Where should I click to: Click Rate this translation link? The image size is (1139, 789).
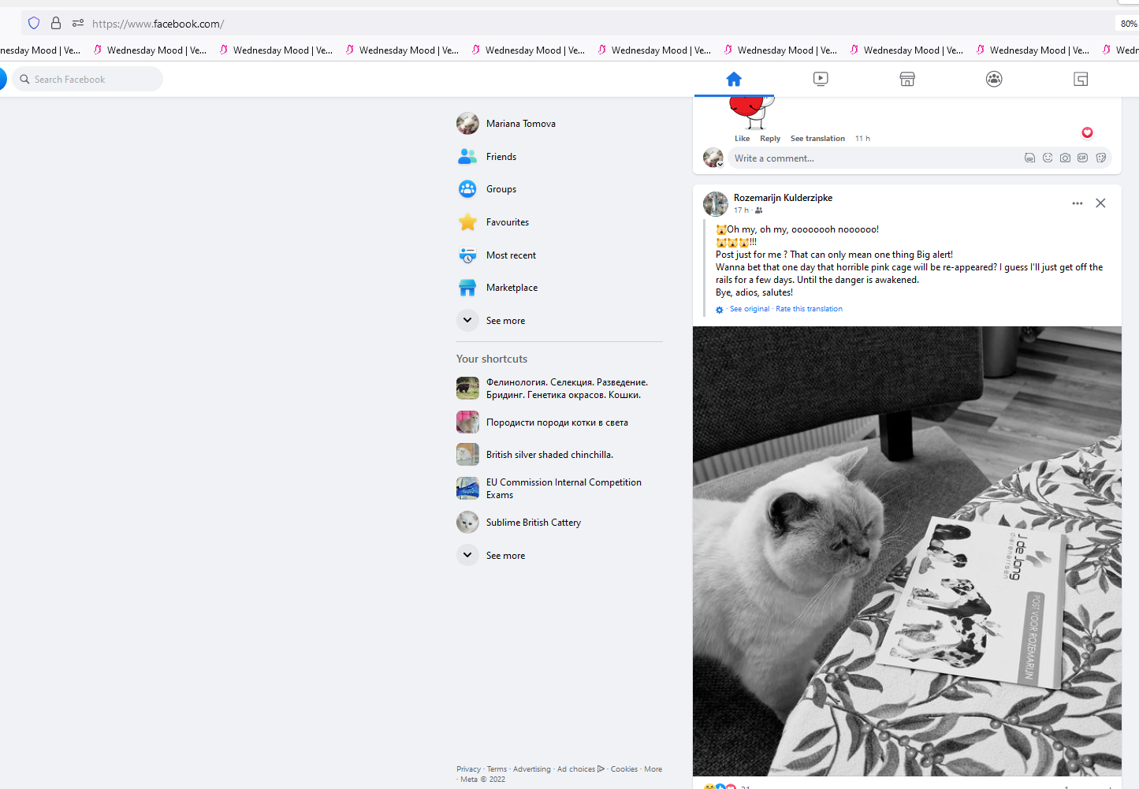pyautogui.click(x=809, y=309)
